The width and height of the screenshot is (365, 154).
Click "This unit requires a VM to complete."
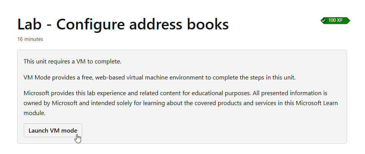coord(72,61)
